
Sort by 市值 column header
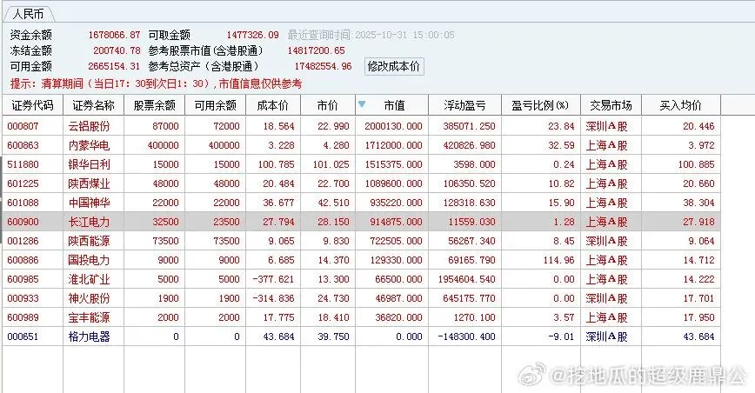point(394,105)
